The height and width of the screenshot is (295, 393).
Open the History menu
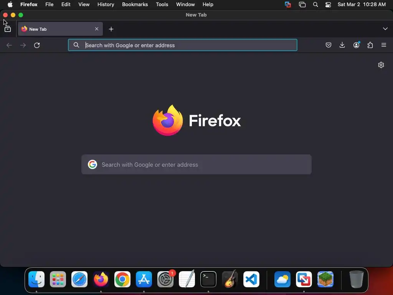[106, 5]
